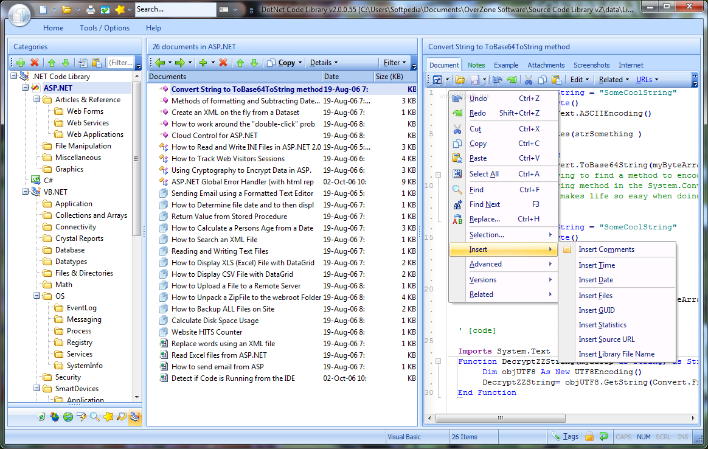Choose Insert Comments from submenu
The image size is (708, 449).
point(617,249)
